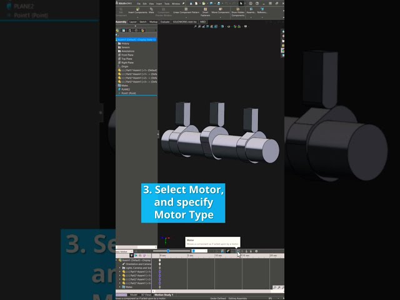Click the Hide/Show Items eye icon

(229, 26)
